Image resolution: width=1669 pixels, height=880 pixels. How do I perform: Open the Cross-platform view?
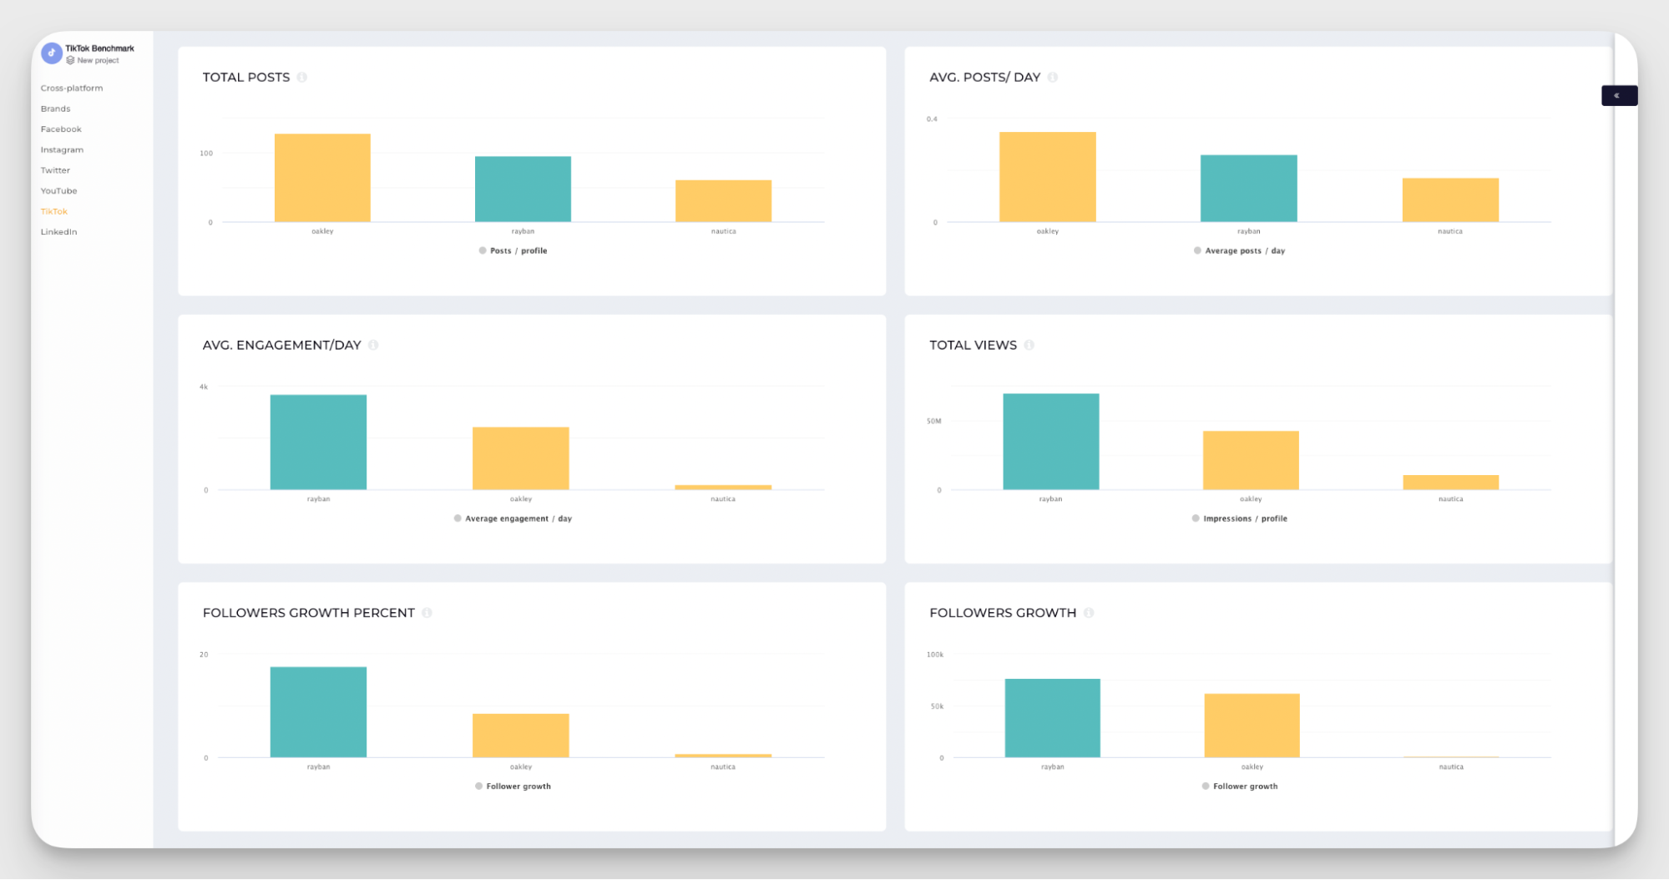72,88
